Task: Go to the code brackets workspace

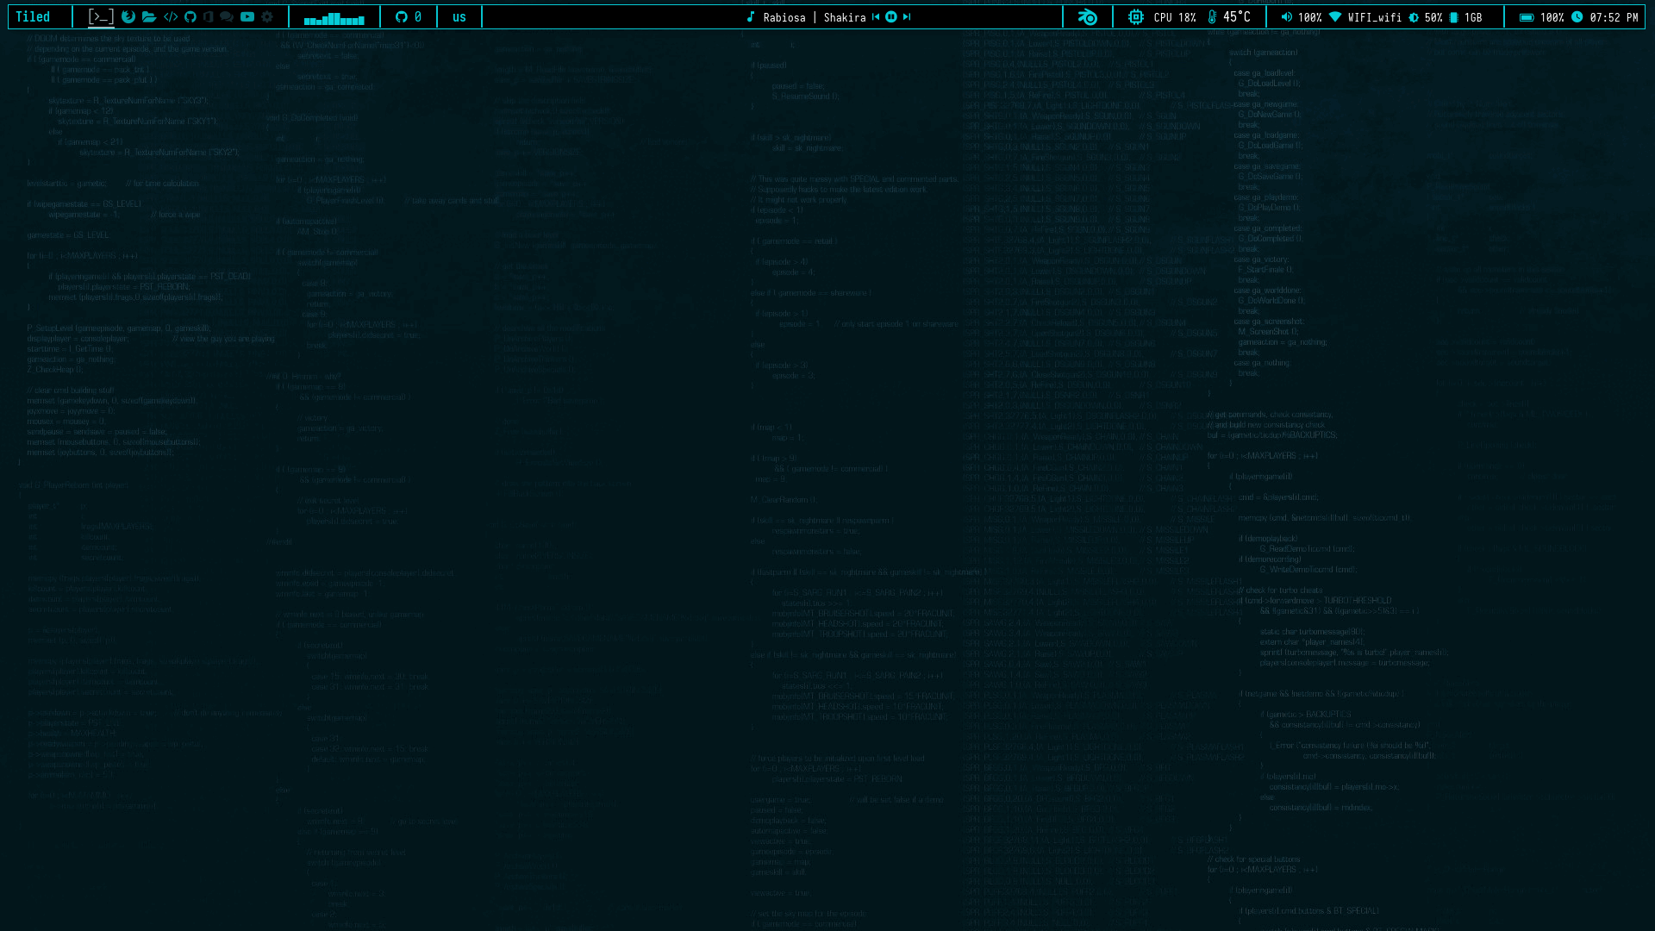Action: click(171, 17)
